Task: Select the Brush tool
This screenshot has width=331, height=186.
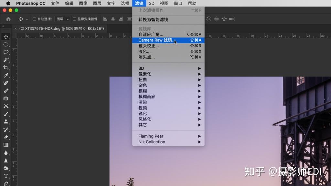Action: click(x=6, y=114)
